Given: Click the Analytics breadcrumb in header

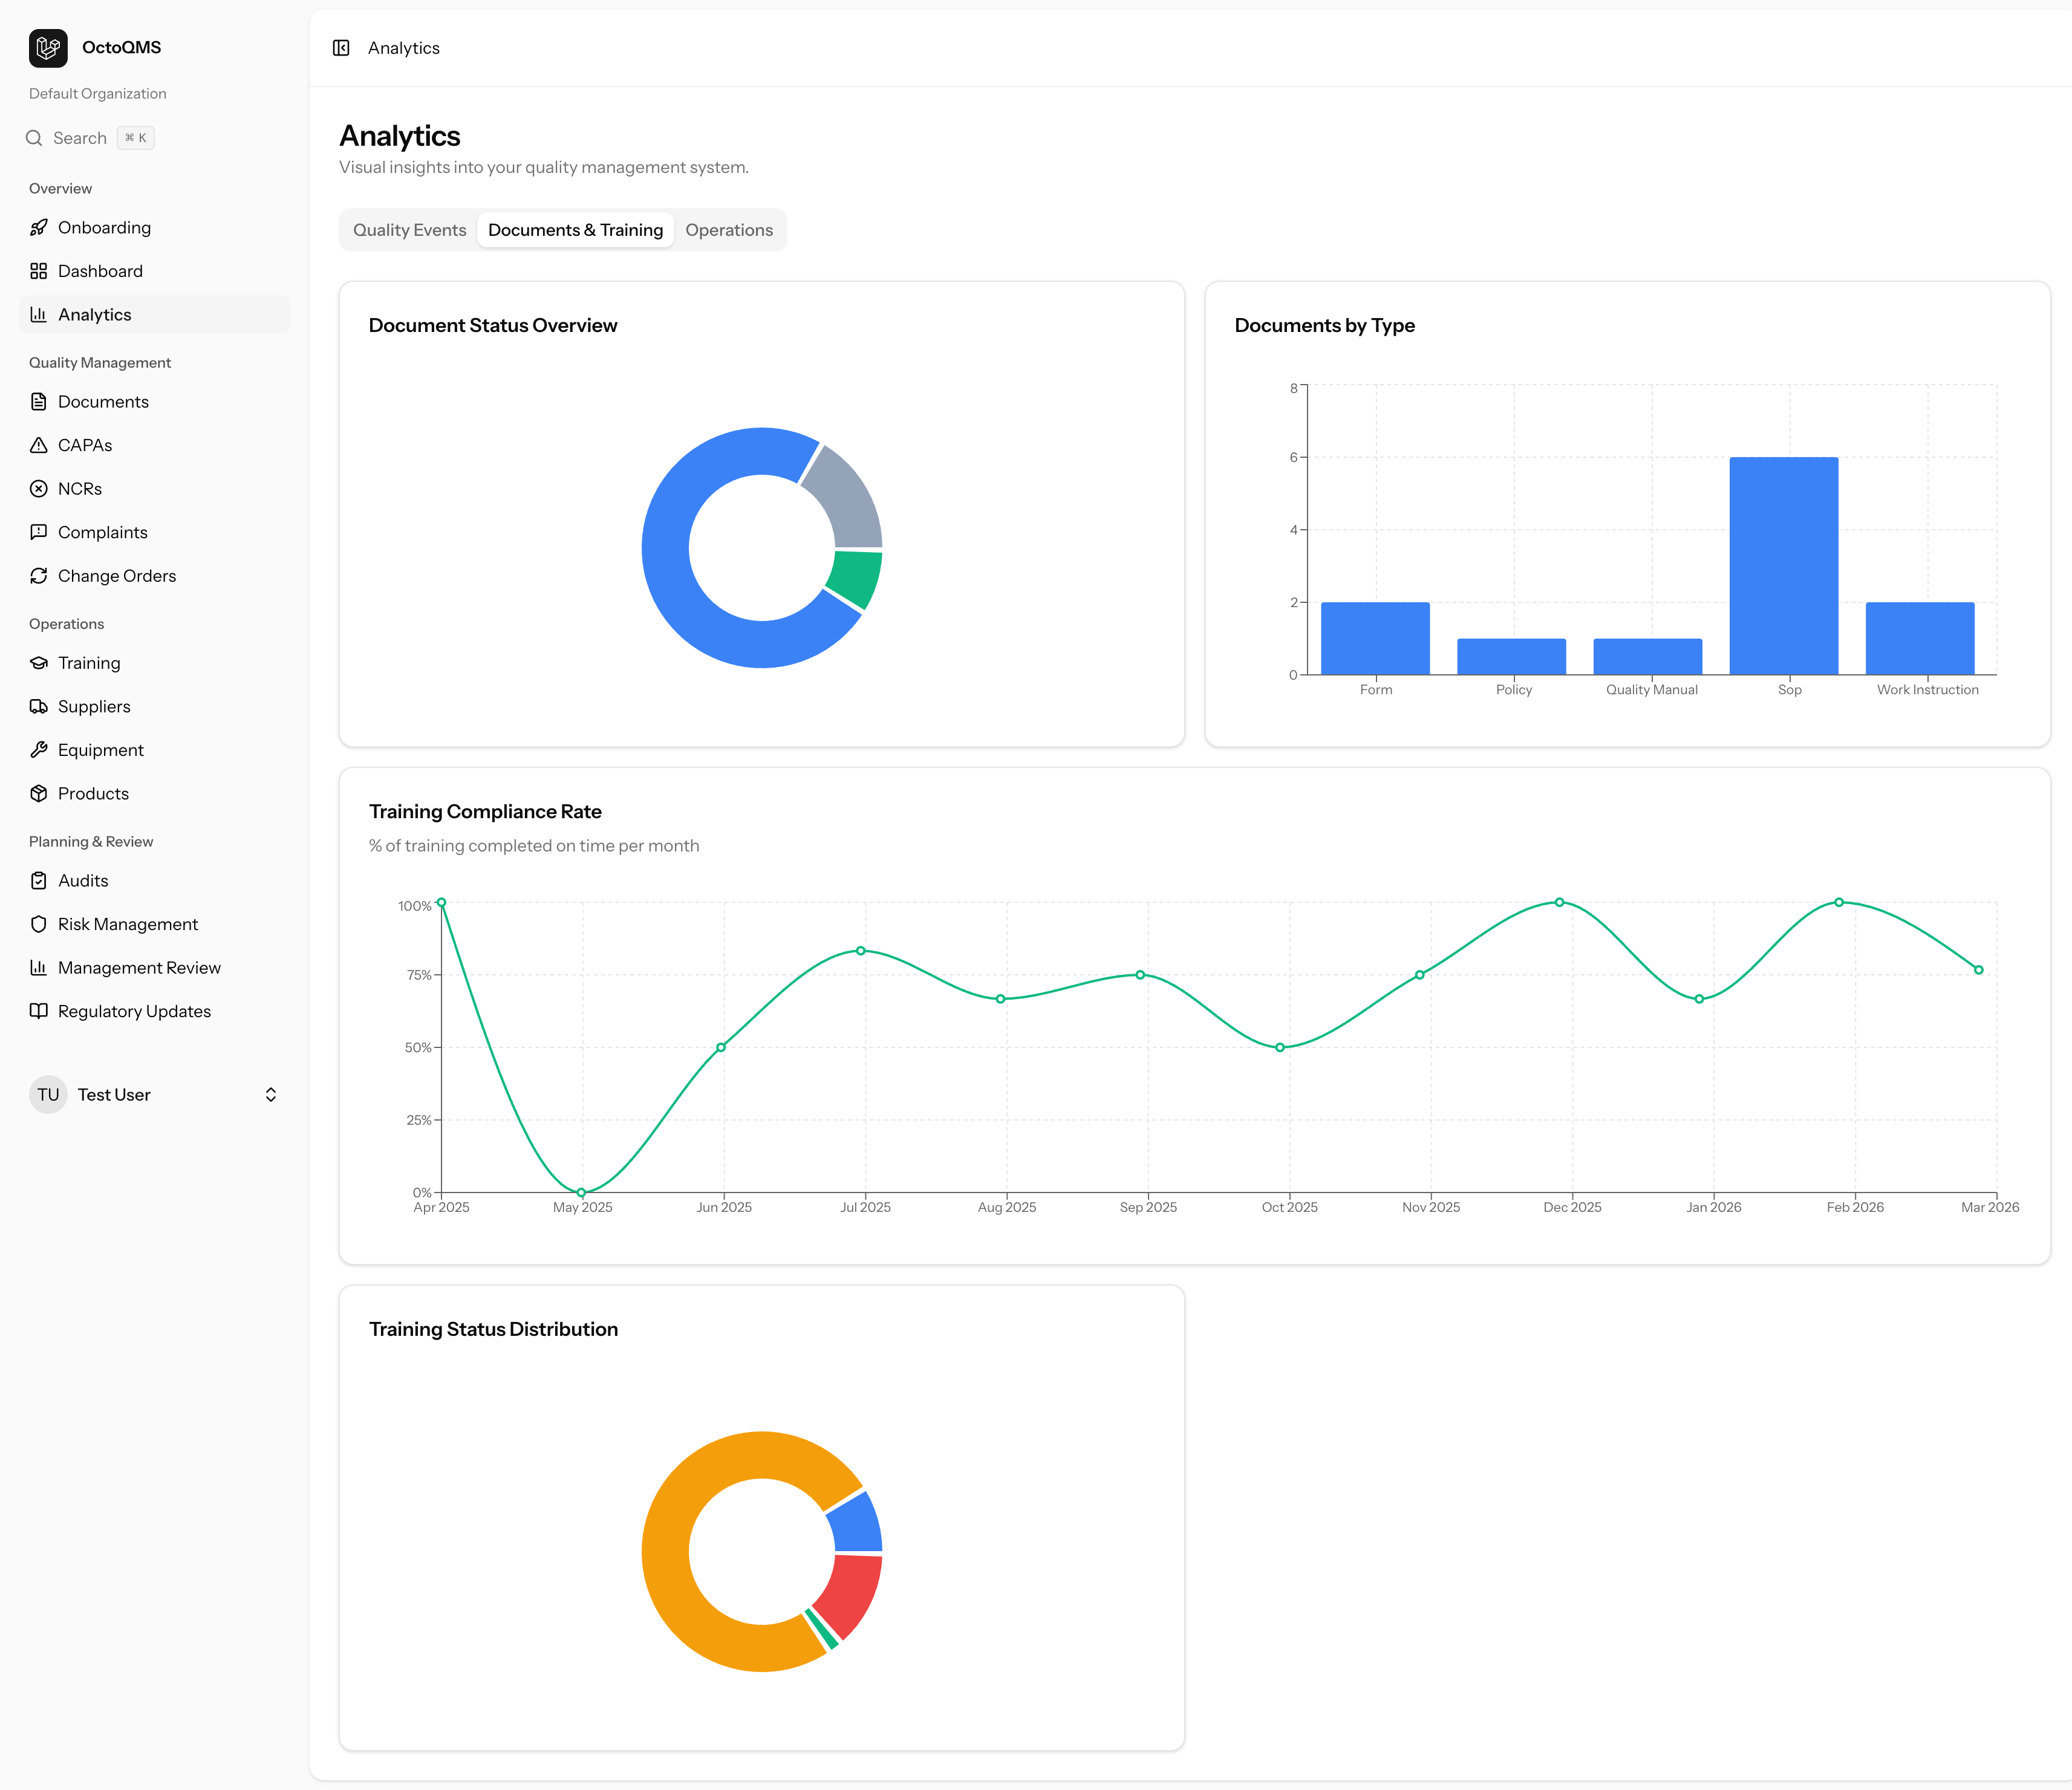Looking at the screenshot, I should point(404,48).
